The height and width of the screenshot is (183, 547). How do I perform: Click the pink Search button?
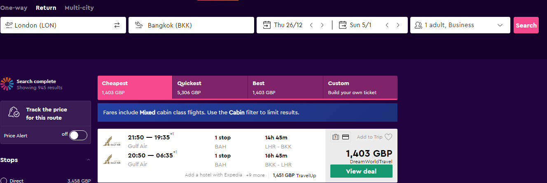526,25
